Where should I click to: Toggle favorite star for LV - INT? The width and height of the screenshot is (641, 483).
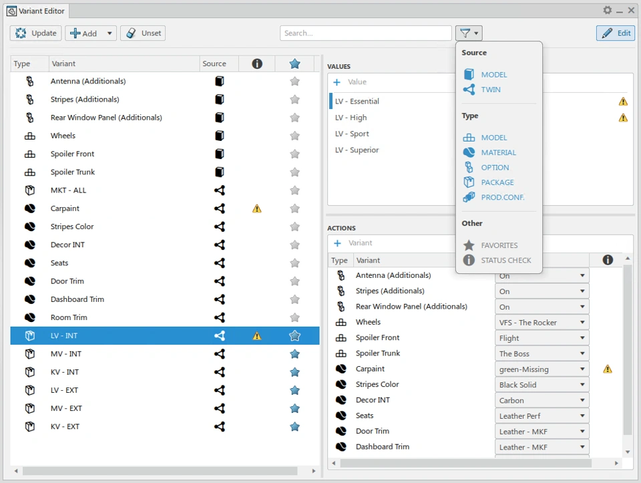point(294,336)
